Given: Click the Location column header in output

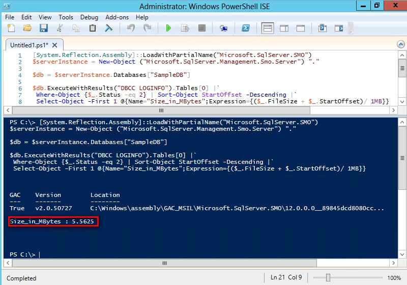Looking at the screenshot, I should (105, 195).
